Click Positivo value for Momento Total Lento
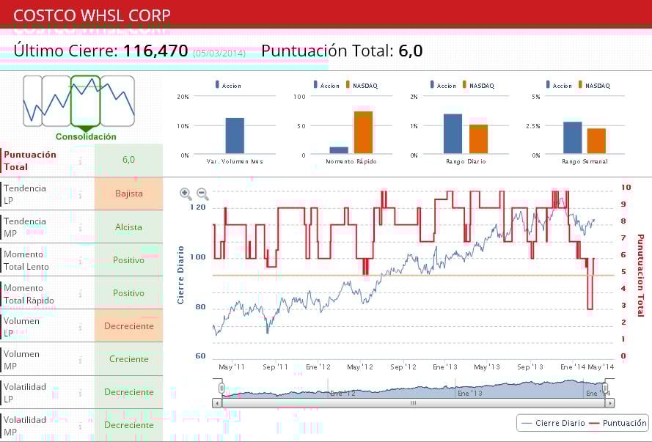The height and width of the screenshot is (442, 652). (128, 260)
